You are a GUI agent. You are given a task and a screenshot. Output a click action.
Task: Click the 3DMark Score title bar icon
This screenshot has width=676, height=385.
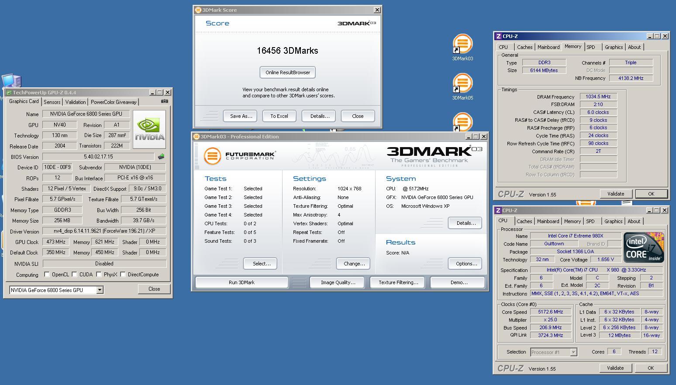[198, 10]
